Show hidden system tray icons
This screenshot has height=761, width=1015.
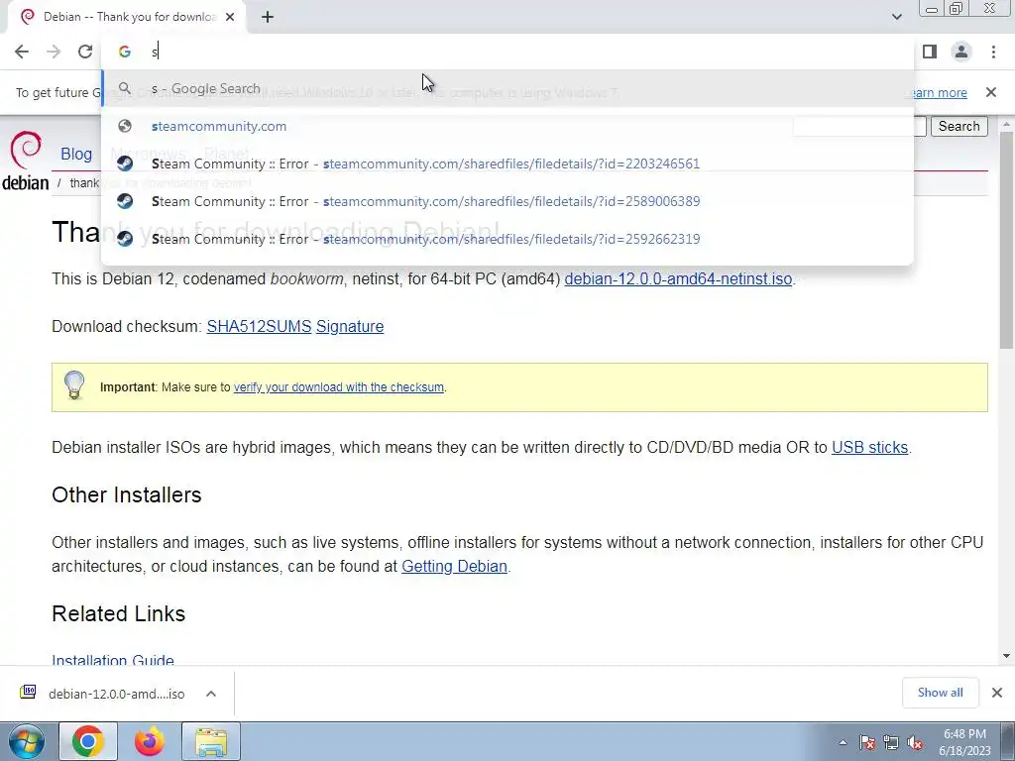[x=843, y=742]
